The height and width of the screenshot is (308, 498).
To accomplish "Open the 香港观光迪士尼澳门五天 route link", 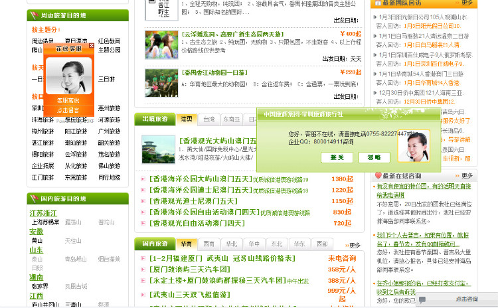I will pyautogui.click(x=193, y=201).
